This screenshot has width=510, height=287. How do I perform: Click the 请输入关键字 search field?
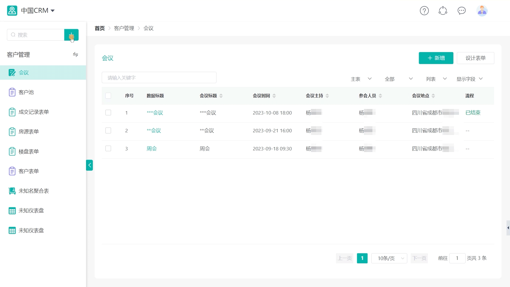click(159, 78)
